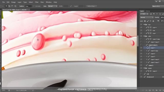Select the Layer 3 copy 6 row
Viewport: 164px width, 92px height.
(x=152, y=59)
